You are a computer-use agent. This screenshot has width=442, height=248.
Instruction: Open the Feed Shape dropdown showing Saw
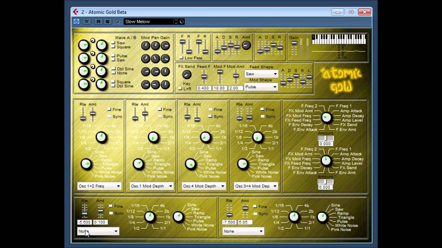pyautogui.click(x=261, y=74)
